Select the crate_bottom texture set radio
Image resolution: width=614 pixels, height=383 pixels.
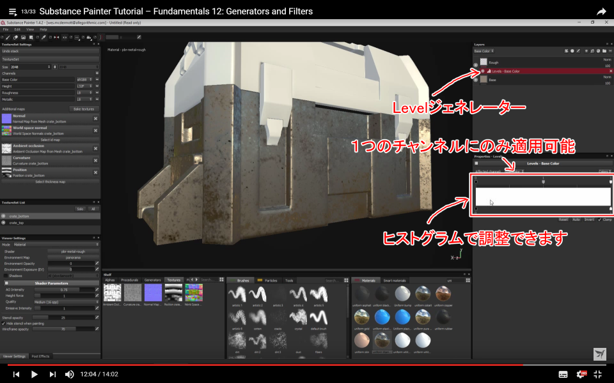[4, 216]
